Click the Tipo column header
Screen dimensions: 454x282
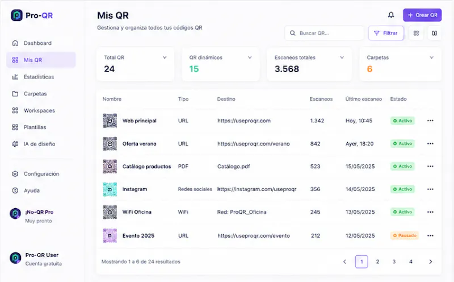tap(183, 99)
